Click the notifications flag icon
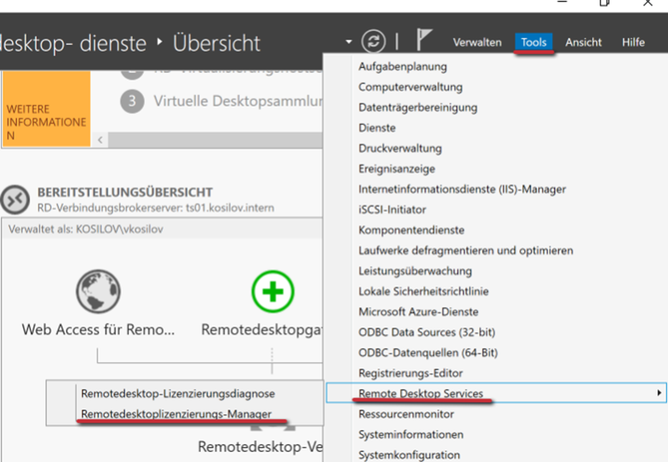Screen dimensions: 668x462 [x=424, y=41]
